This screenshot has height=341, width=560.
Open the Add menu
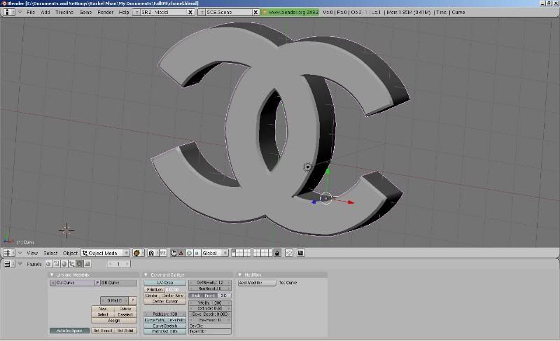point(45,12)
